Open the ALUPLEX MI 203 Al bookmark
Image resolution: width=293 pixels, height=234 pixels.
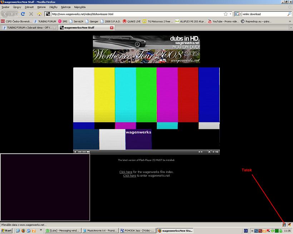pos(190,21)
